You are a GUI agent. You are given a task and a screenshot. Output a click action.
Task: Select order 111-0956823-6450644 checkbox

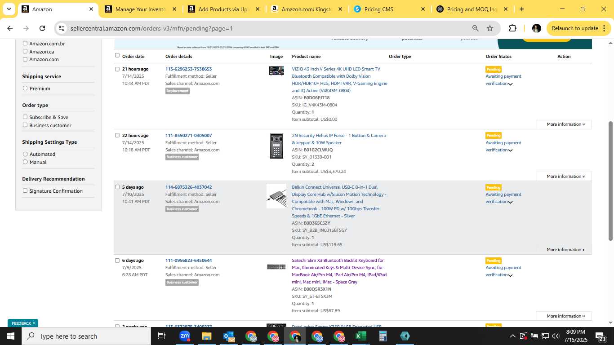pyautogui.click(x=117, y=260)
